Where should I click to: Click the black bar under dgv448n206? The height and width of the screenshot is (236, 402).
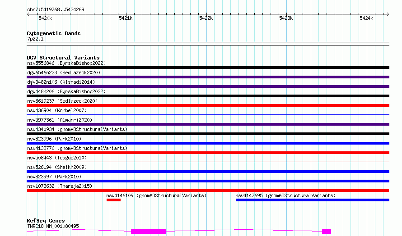point(208,96)
